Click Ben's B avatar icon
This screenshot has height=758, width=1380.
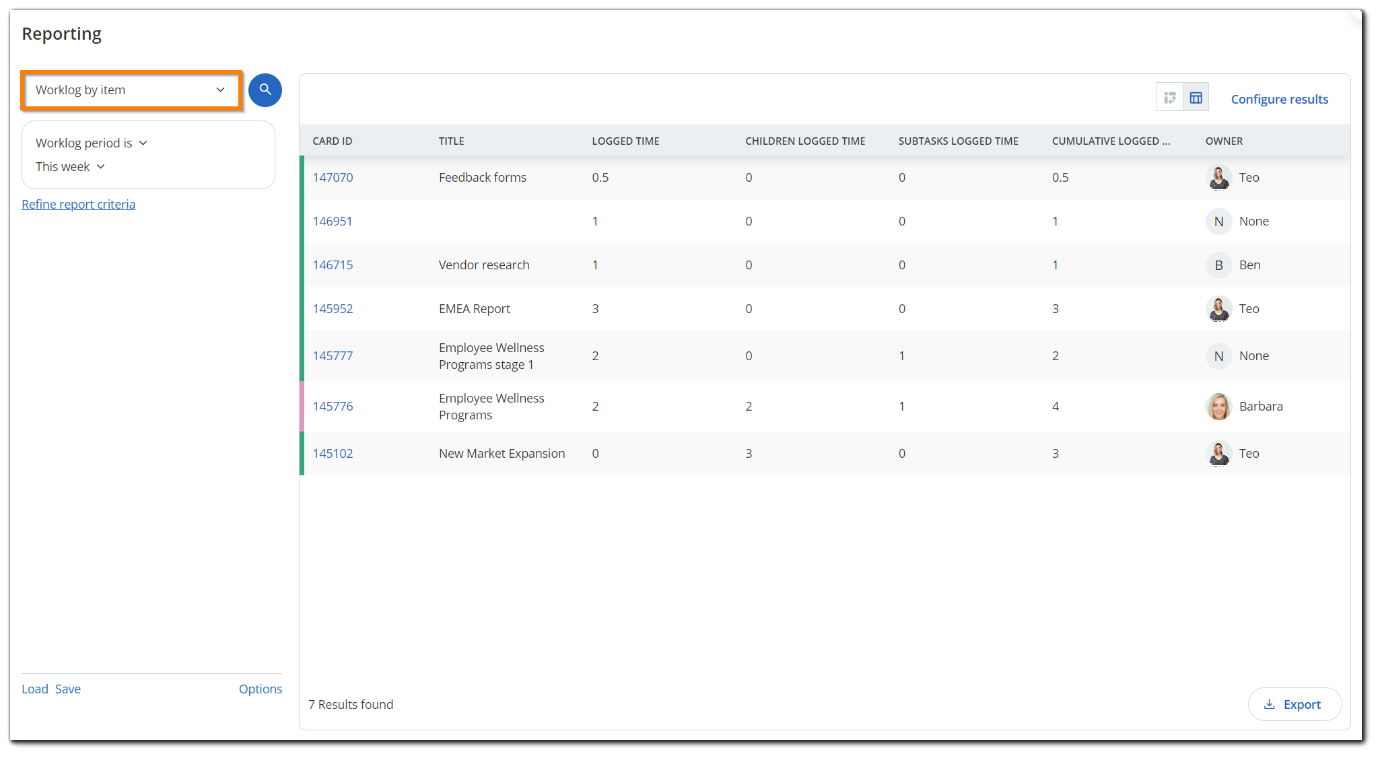(x=1218, y=265)
